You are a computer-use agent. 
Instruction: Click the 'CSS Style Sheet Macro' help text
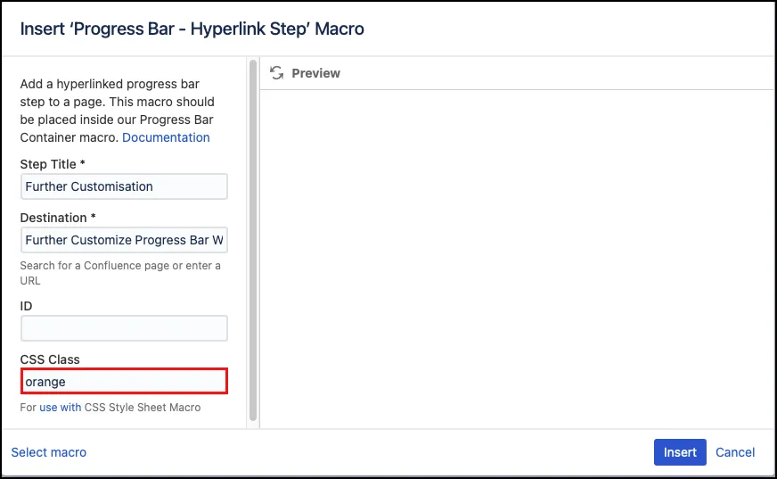click(x=143, y=407)
